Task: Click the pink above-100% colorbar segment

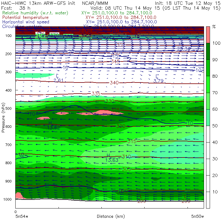Action: pos(208,35)
